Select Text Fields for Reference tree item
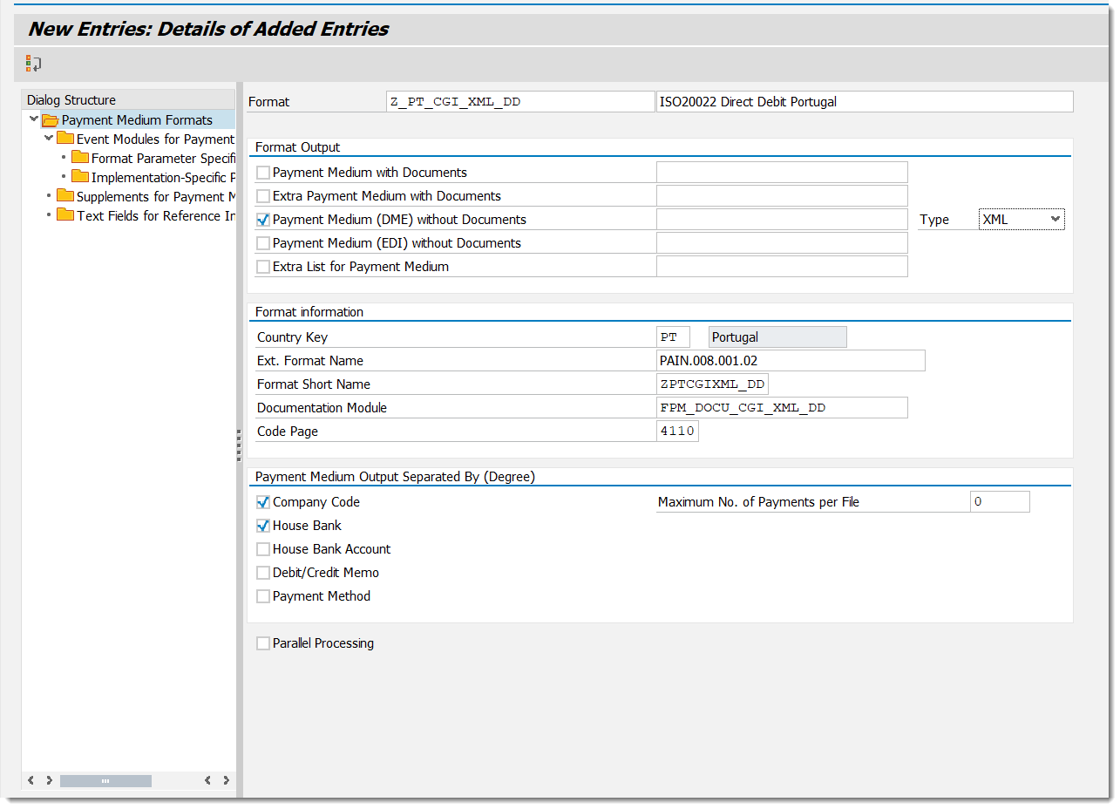The width and height of the screenshot is (1120, 809). click(155, 216)
